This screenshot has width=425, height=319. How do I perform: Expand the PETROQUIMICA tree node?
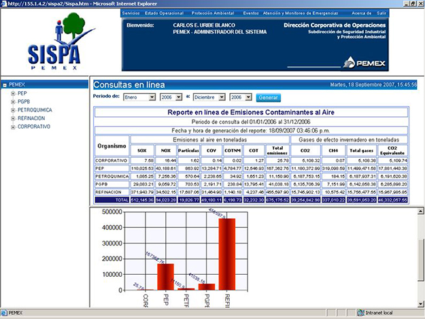point(13,110)
